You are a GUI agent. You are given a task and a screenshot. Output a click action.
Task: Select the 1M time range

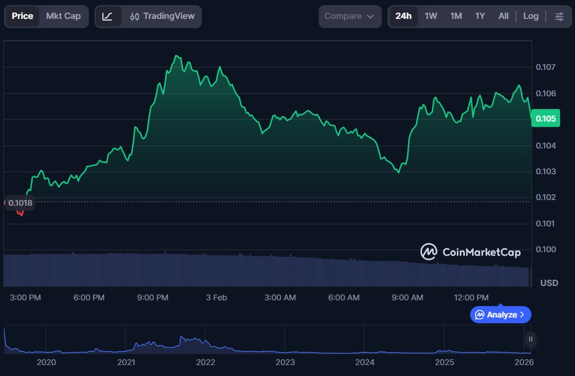coord(456,16)
